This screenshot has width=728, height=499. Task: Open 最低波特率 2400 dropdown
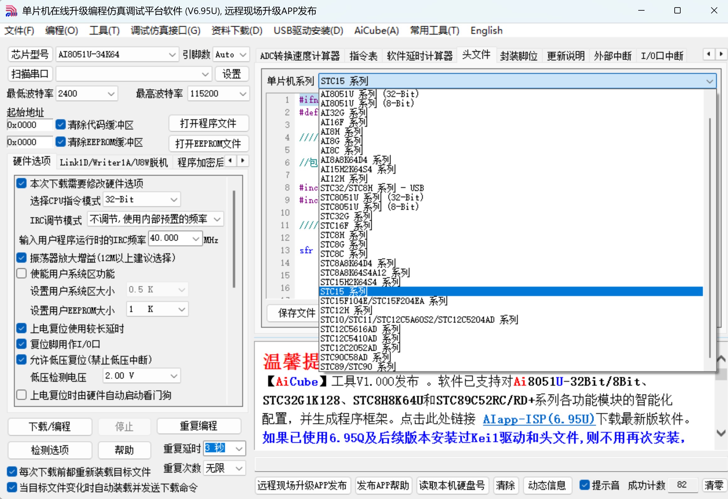click(87, 93)
